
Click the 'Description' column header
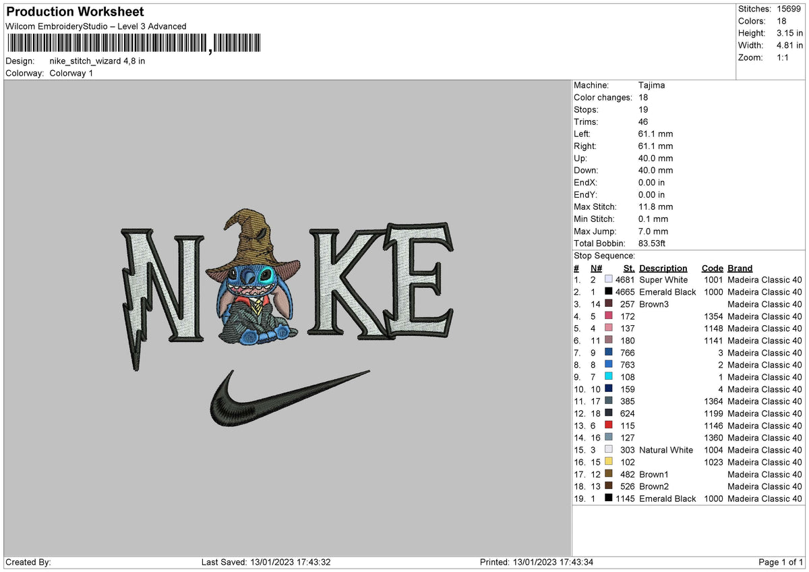[663, 268]
